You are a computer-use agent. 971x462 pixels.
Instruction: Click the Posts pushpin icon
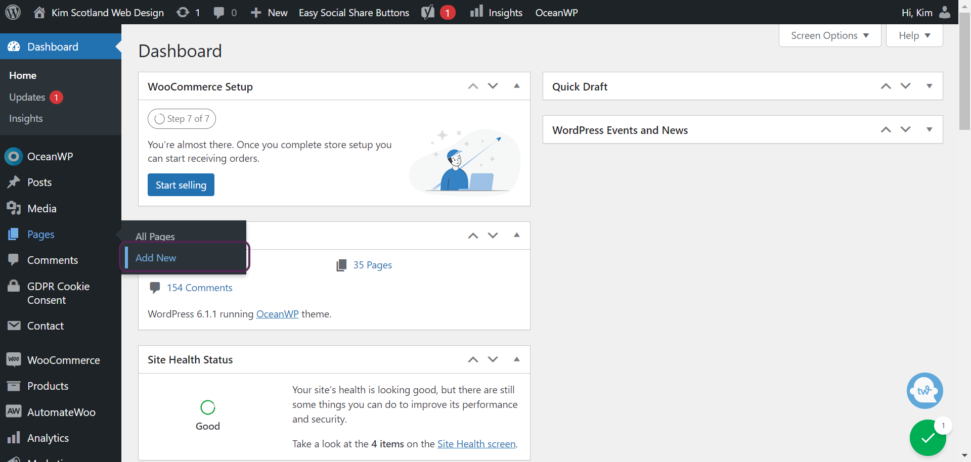[14, 182]
